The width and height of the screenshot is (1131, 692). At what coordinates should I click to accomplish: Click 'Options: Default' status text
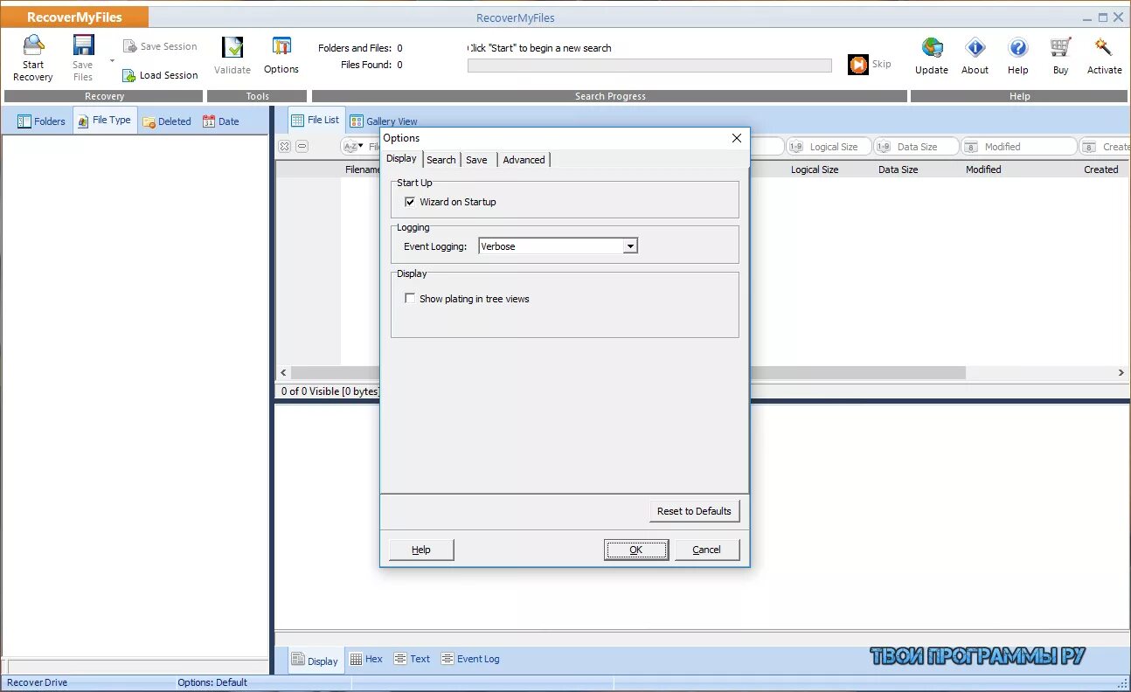(212, 682)
